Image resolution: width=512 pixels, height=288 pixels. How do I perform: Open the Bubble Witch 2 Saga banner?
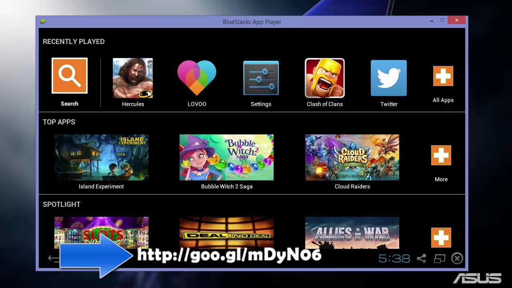pos(226,157)
